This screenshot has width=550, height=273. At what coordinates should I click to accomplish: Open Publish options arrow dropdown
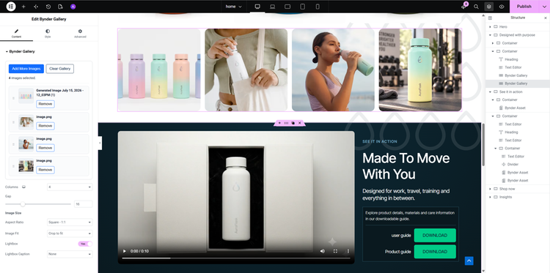544,7
